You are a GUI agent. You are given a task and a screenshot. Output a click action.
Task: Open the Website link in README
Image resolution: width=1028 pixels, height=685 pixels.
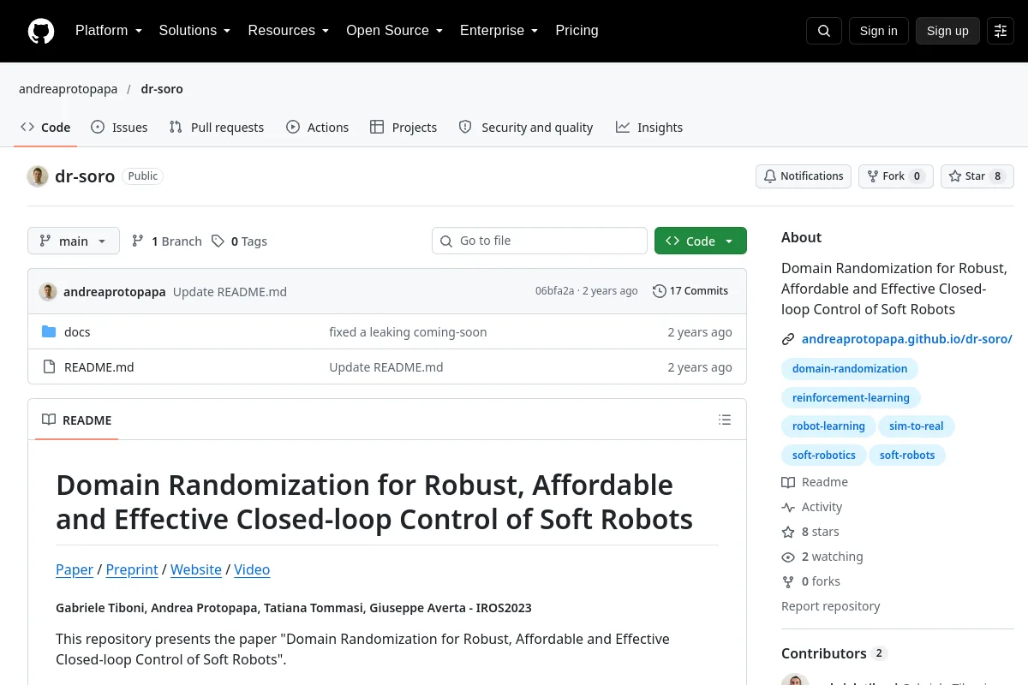pos(196,570)
